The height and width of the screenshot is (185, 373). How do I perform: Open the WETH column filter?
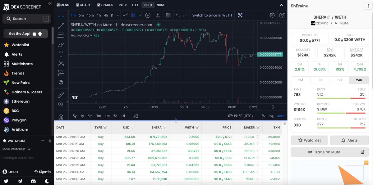[197, 127]
